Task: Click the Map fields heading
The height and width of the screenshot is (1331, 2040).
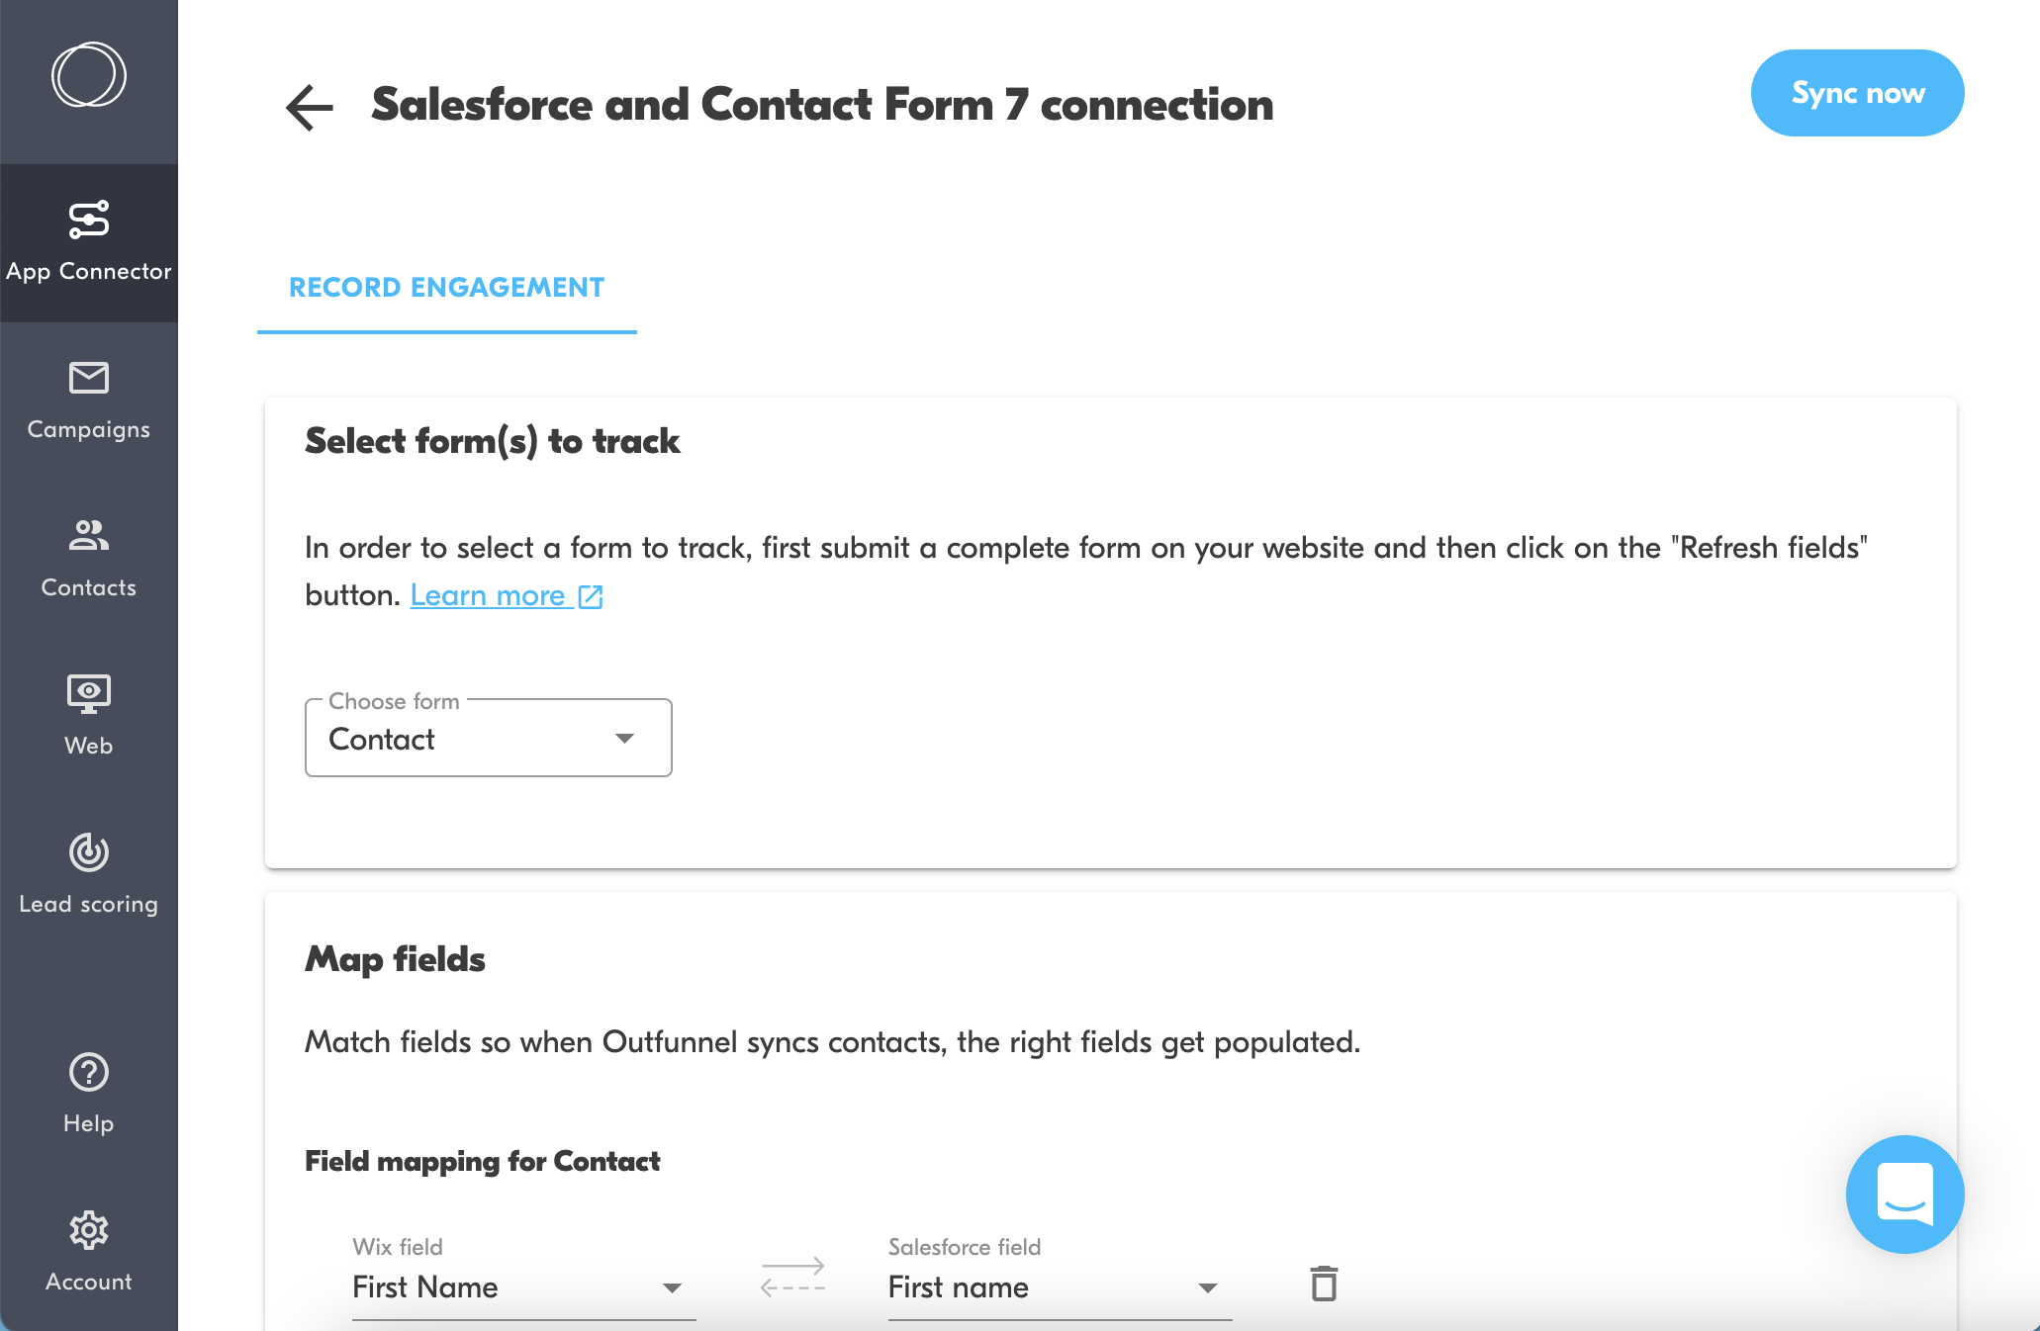Action: (x=395, y=959)
